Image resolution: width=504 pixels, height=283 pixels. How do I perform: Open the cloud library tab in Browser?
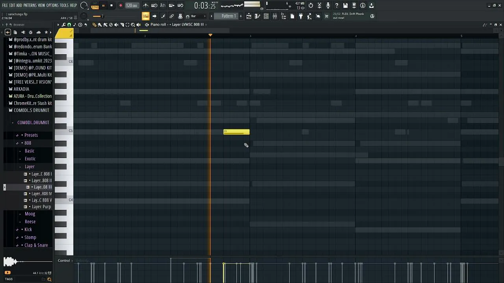pos(38,32)
